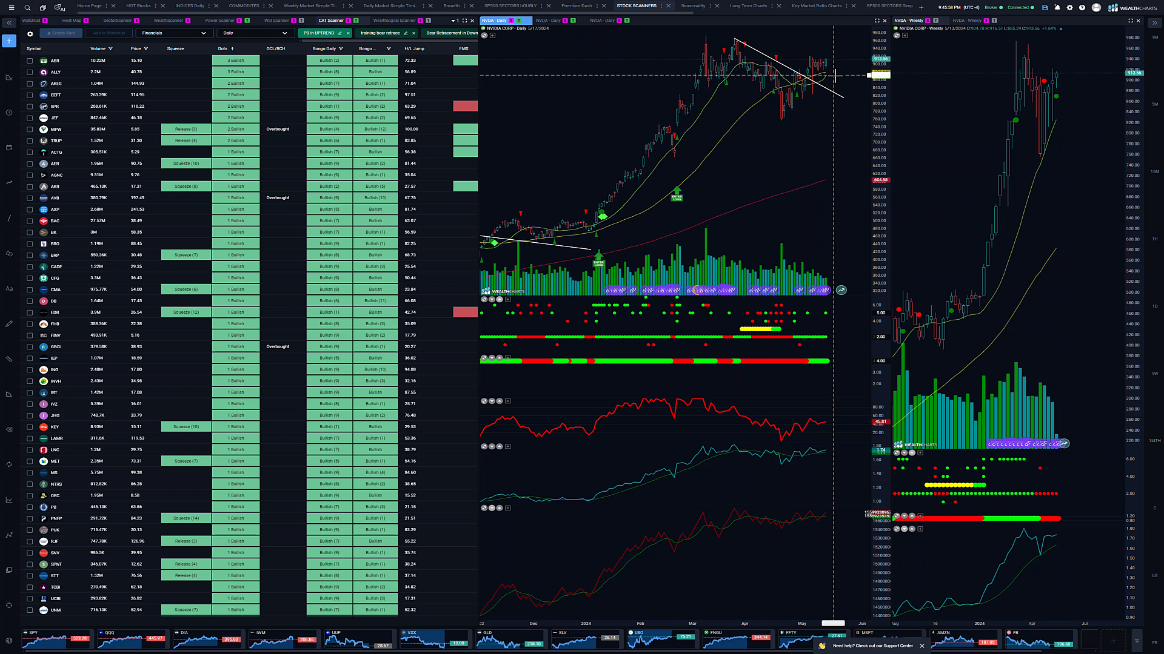Tick the ARES row checkbox

30,84
